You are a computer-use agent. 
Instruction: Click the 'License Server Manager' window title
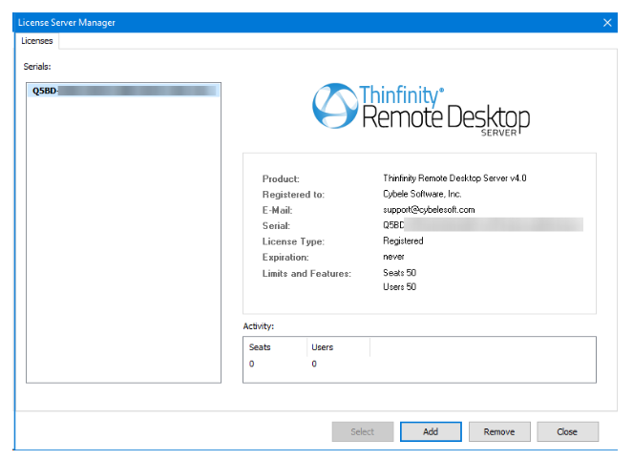coord(67,23)
